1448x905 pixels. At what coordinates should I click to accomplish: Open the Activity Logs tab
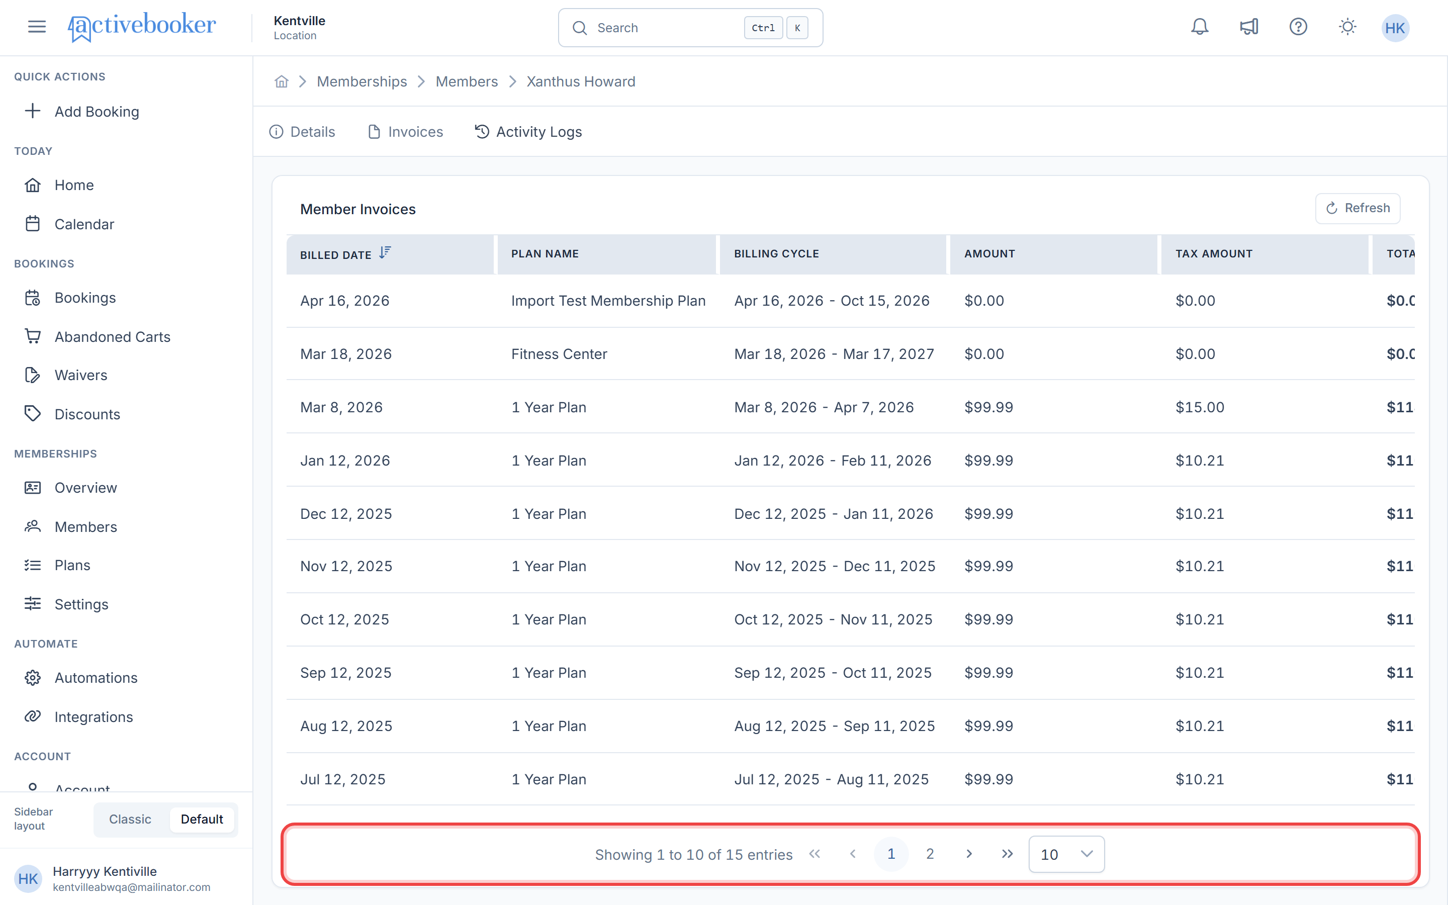(528, 132)
